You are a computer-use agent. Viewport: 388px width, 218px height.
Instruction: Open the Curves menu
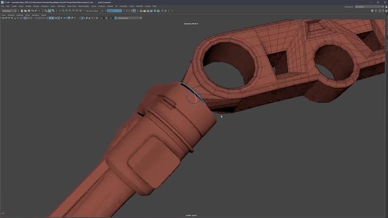click(x=93, y=6)
